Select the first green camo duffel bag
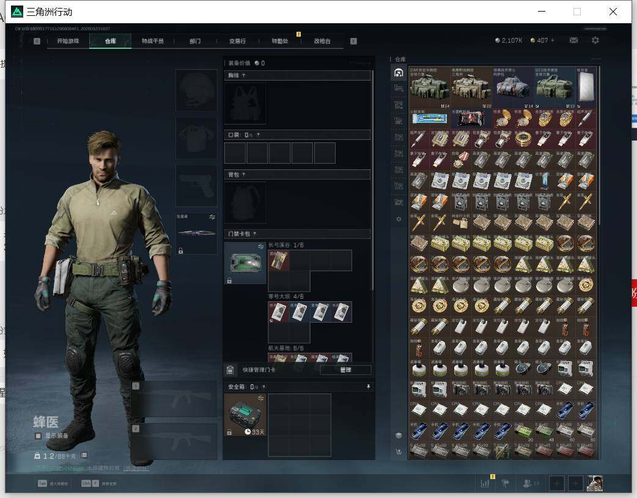The width and height of the screenshot is (637, 498). tap(429, 87)
